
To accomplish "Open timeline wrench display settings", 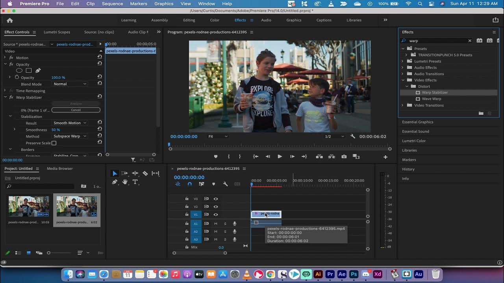I will (225, 184).
